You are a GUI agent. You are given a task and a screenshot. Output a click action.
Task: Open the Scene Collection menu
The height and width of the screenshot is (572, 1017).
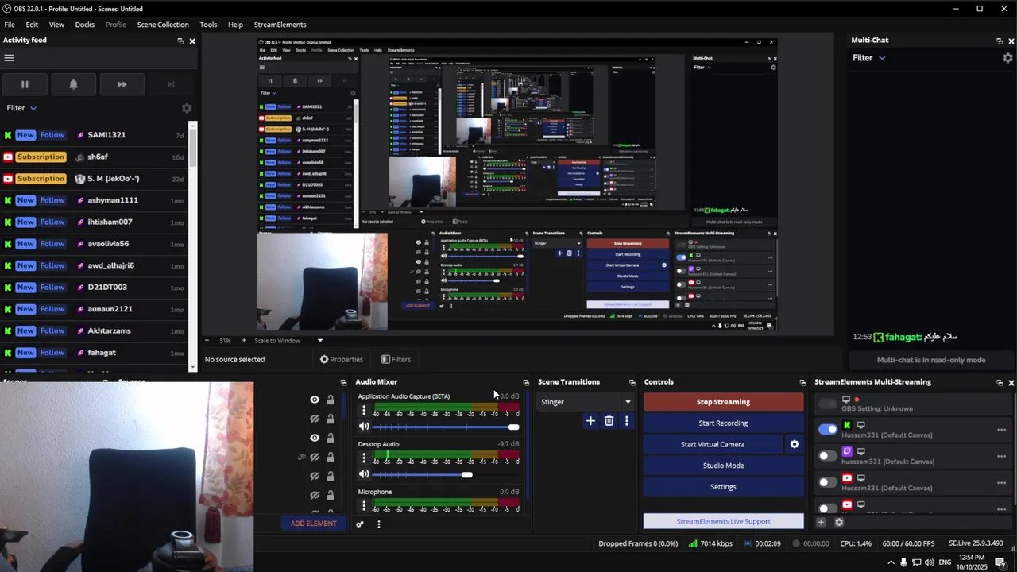[163, 25]
